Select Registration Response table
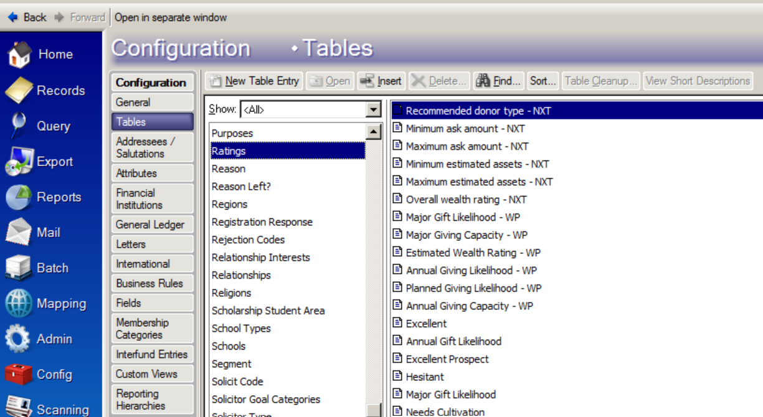The width and height of the screenshot is (763, 417). [x=288, y=222]
